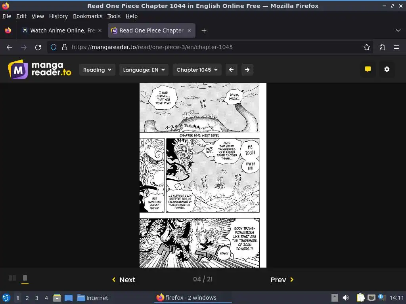Screen dimensions: 406x304
Task: Click removable media tray icon
Action: tap(335, 298)
